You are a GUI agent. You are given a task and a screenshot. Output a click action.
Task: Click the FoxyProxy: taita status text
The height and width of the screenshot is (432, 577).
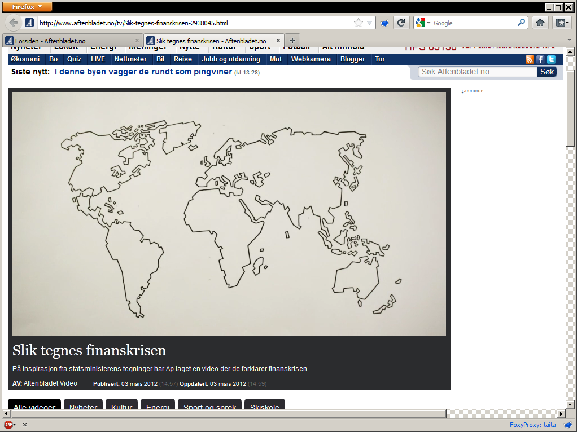[x=532, y=425]
